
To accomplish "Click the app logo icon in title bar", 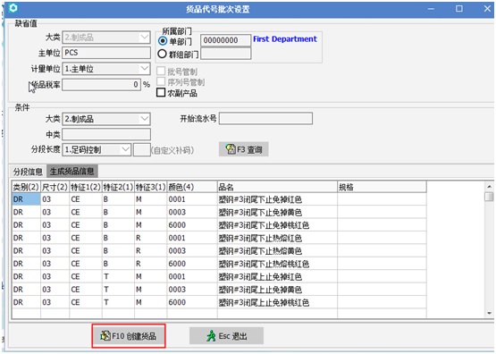I will coord(13,8).
